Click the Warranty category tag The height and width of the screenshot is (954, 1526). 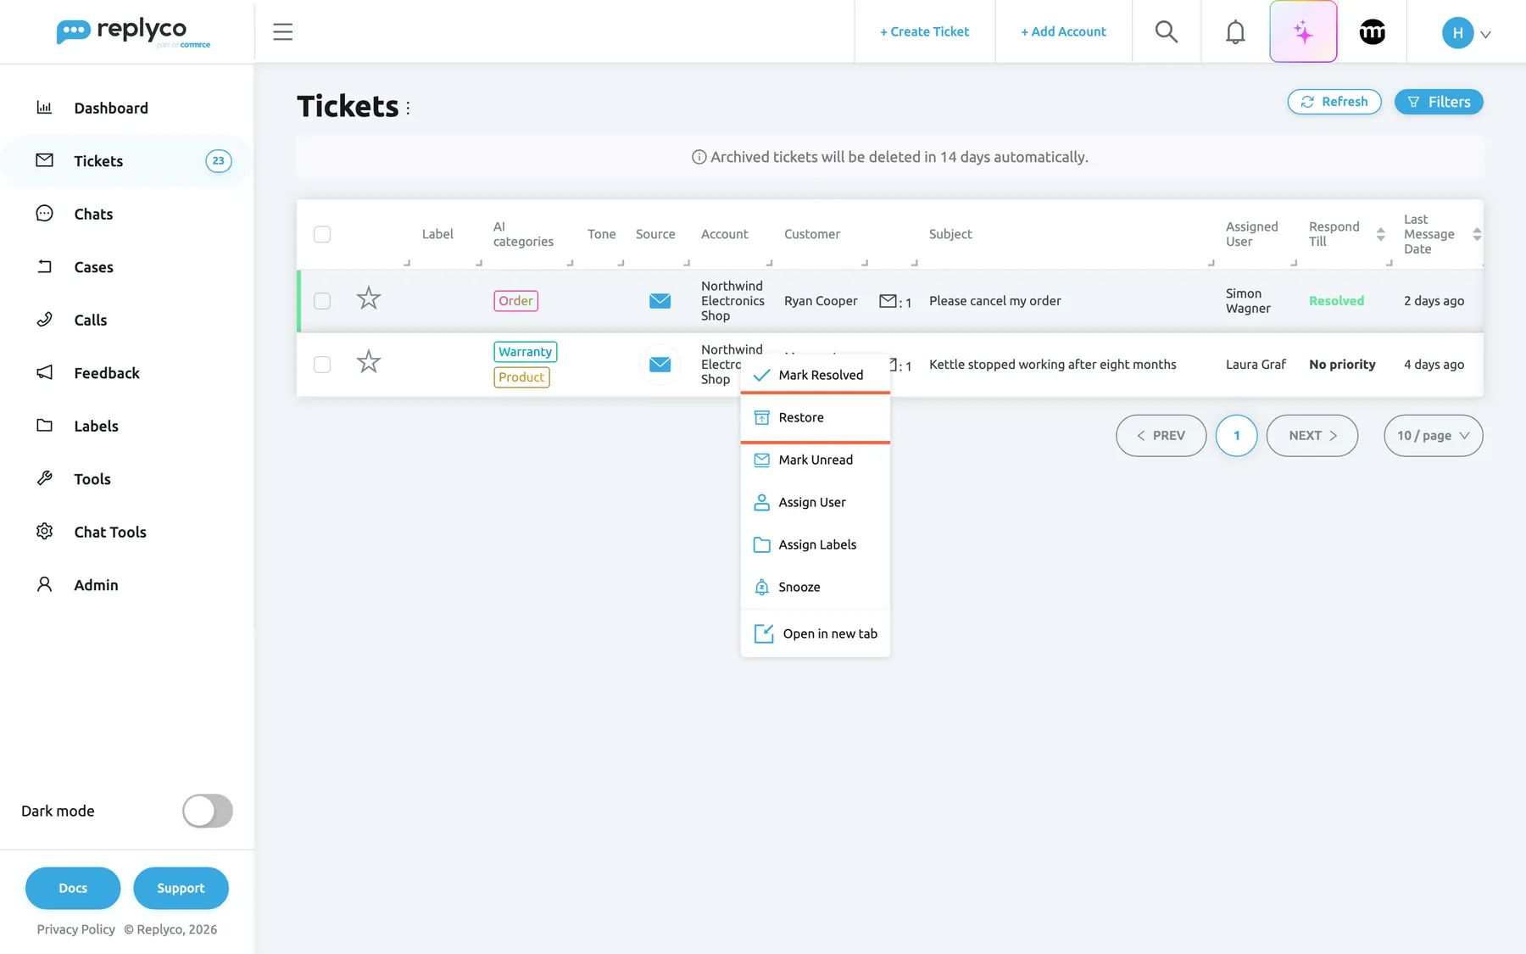coord(526,352)
